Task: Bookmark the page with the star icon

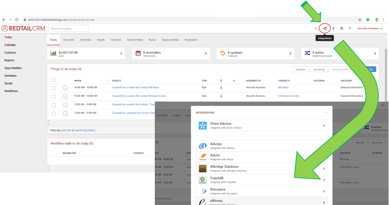Action: 360,20
